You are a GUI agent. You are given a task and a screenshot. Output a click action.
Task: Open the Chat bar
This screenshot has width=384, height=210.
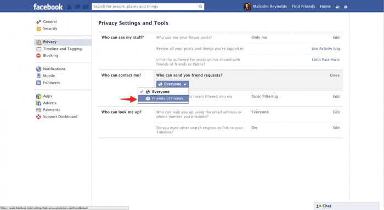coord(347,206)
